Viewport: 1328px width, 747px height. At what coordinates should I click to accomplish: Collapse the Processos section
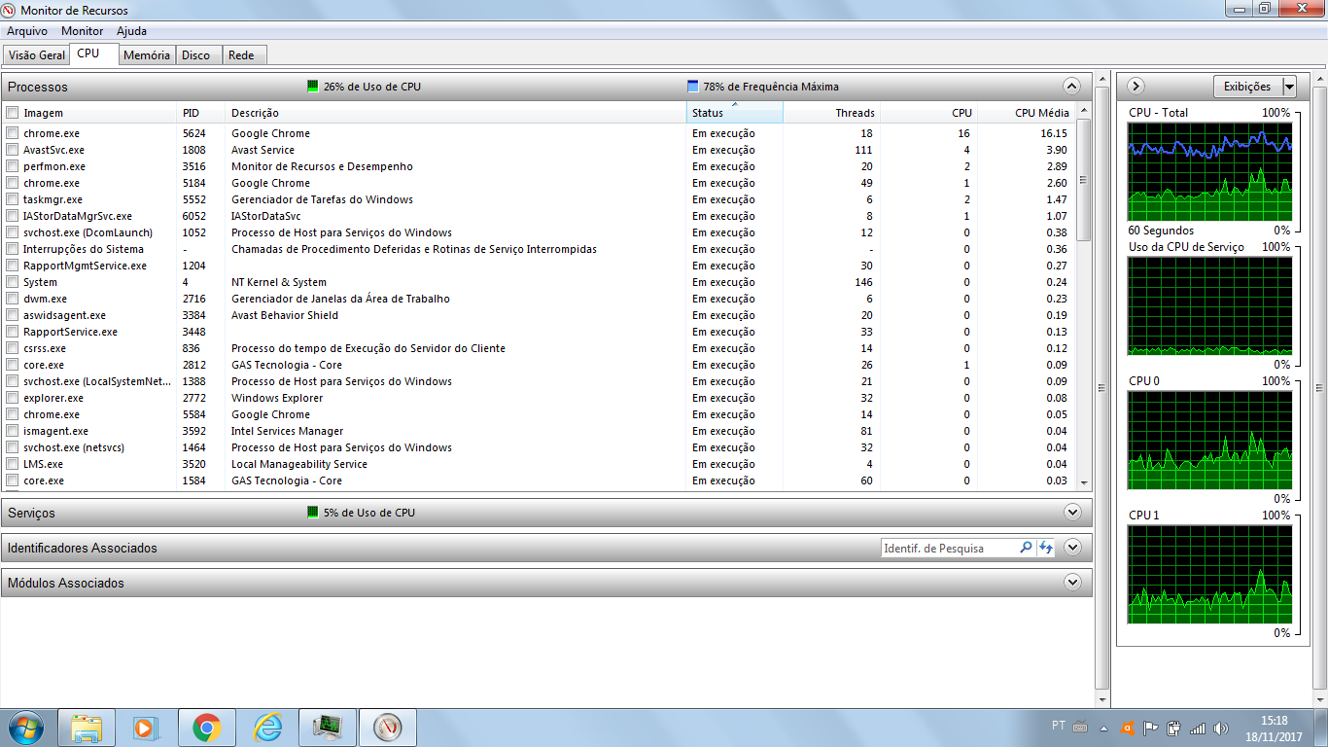pos(1072,86)
